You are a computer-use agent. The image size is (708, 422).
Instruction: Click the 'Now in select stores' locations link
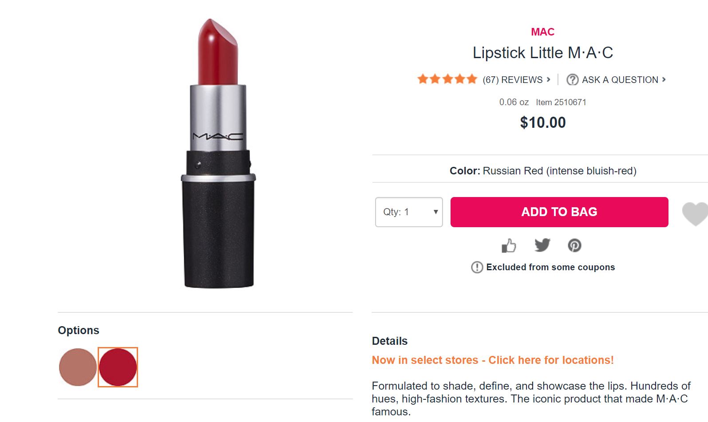493,360
